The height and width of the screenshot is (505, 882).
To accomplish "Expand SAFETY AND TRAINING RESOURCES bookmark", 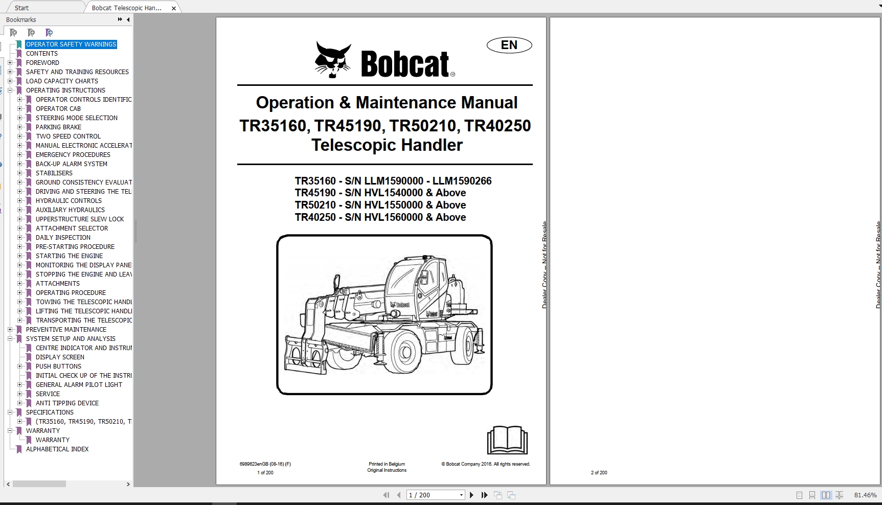I will [10, 72].
